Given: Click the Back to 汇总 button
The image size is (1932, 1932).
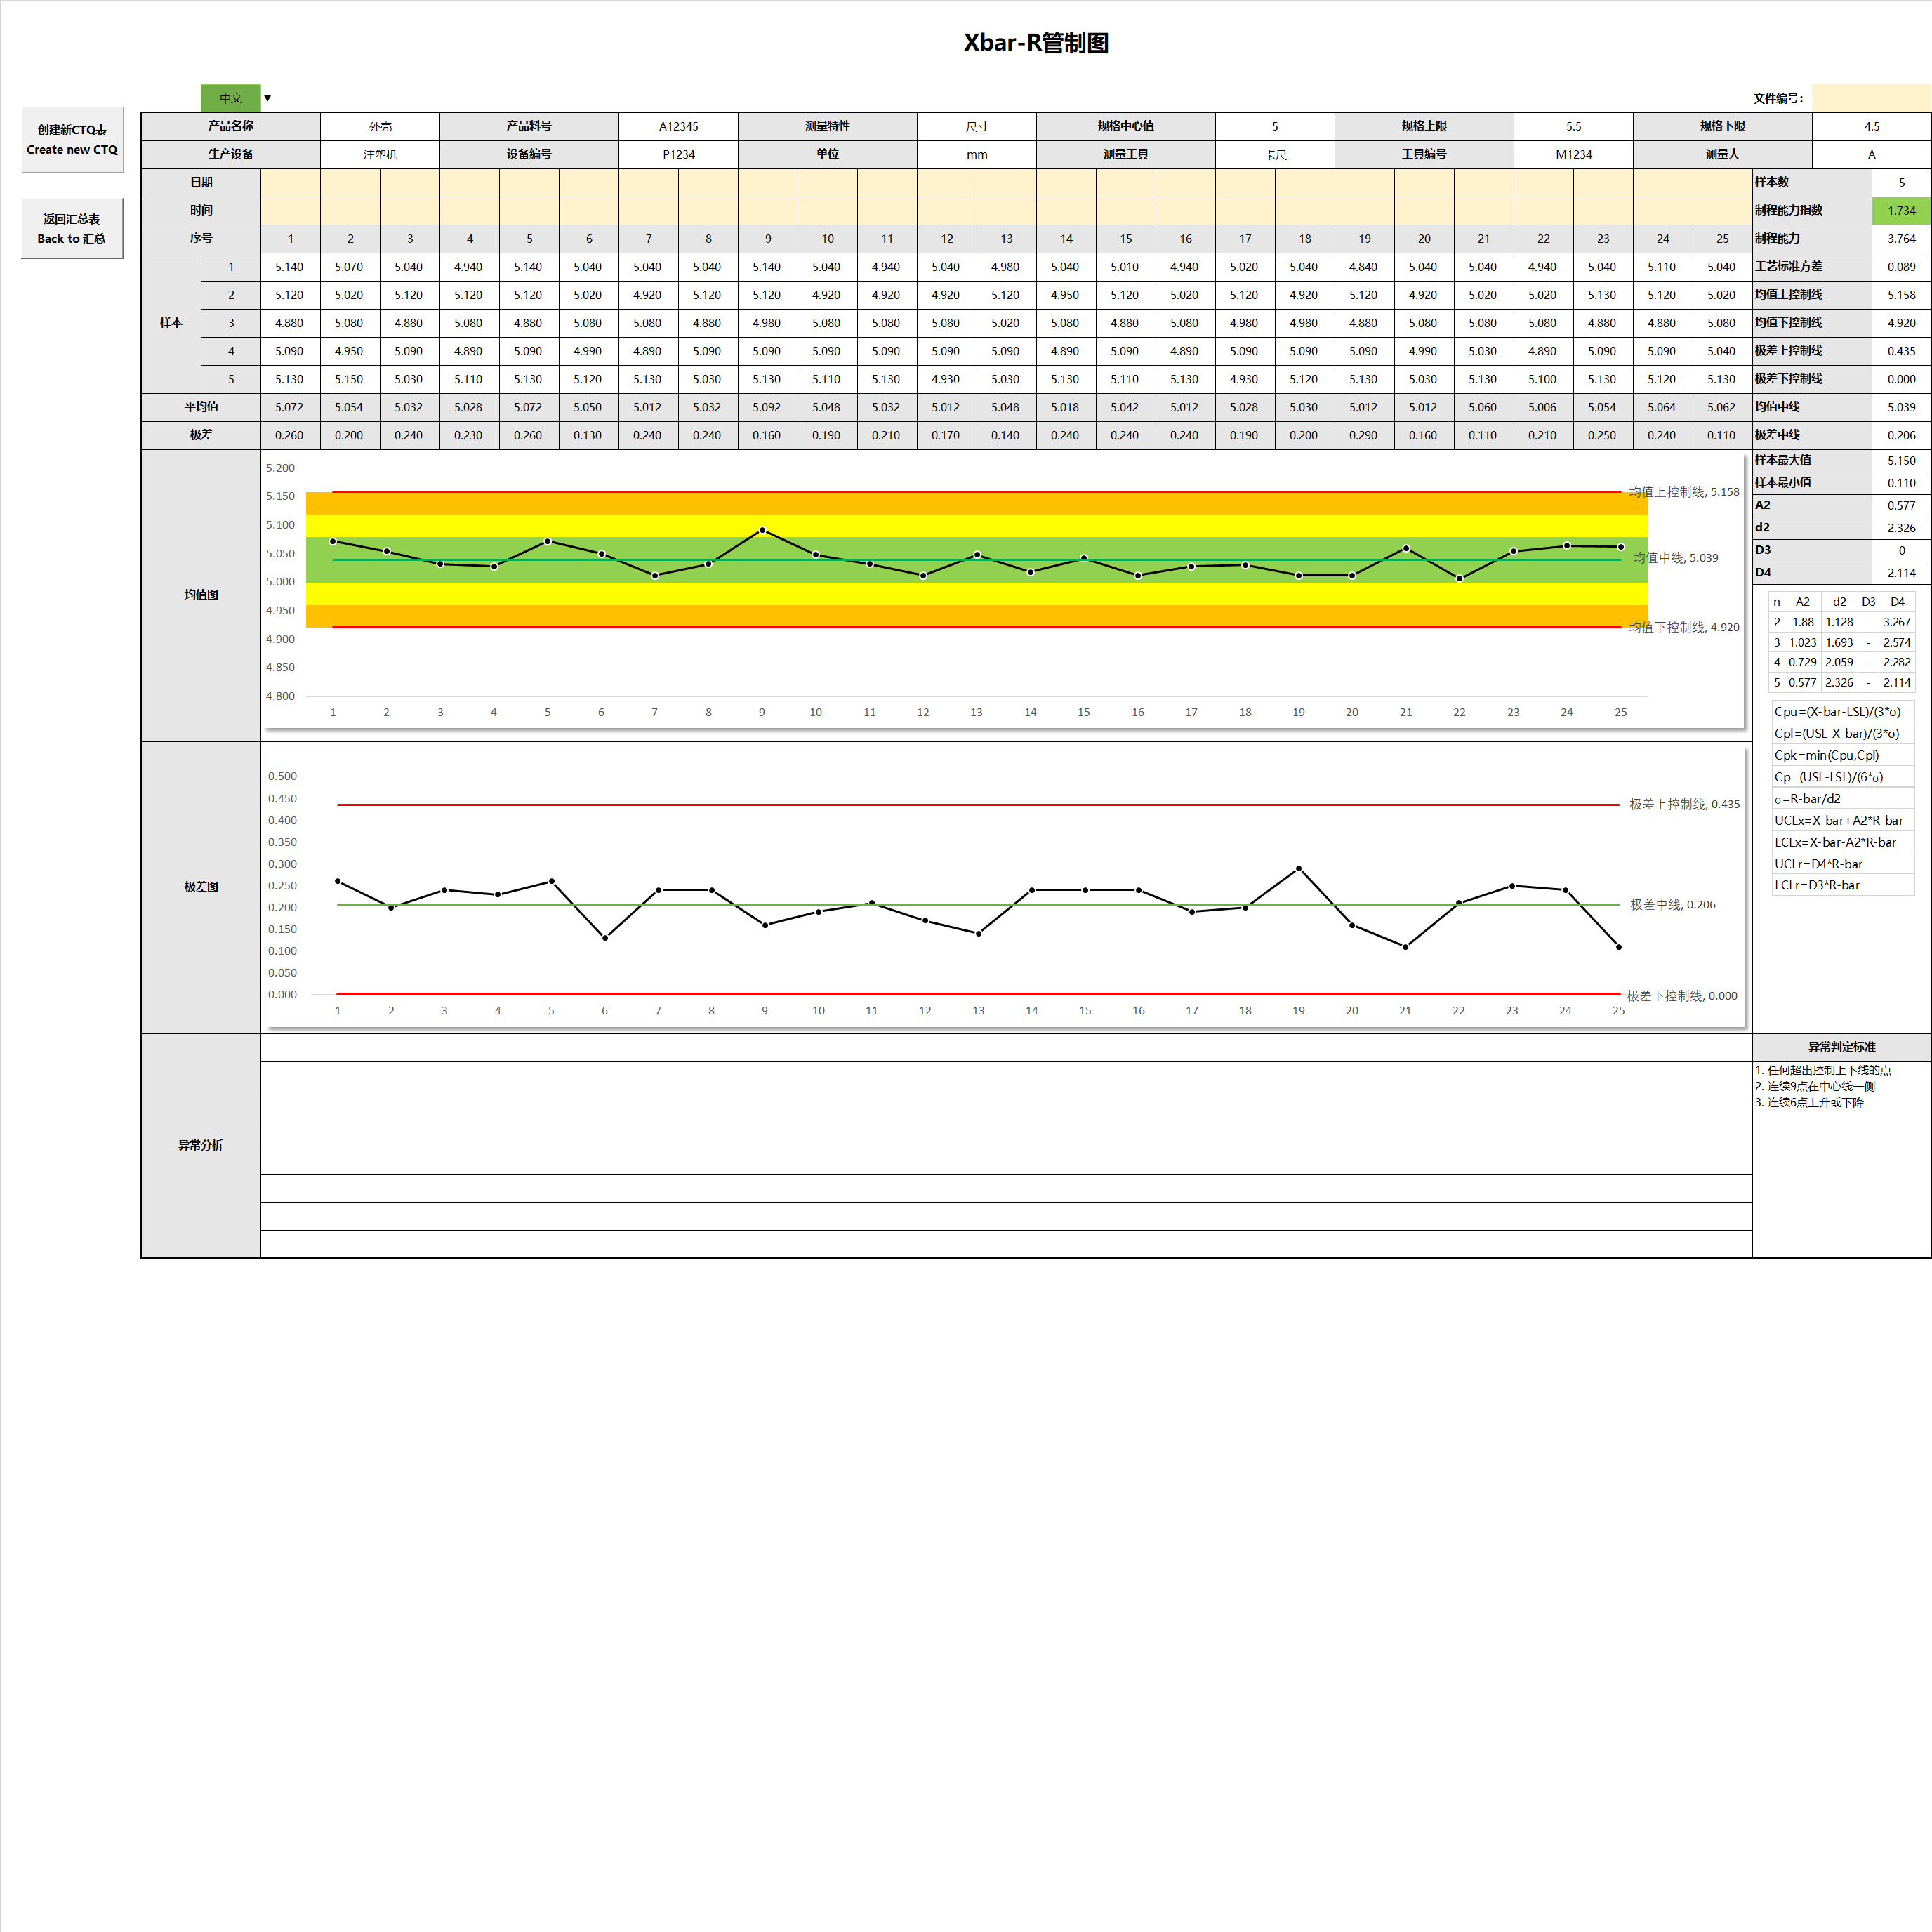Looking at the screenshot, I should (72, 229).
